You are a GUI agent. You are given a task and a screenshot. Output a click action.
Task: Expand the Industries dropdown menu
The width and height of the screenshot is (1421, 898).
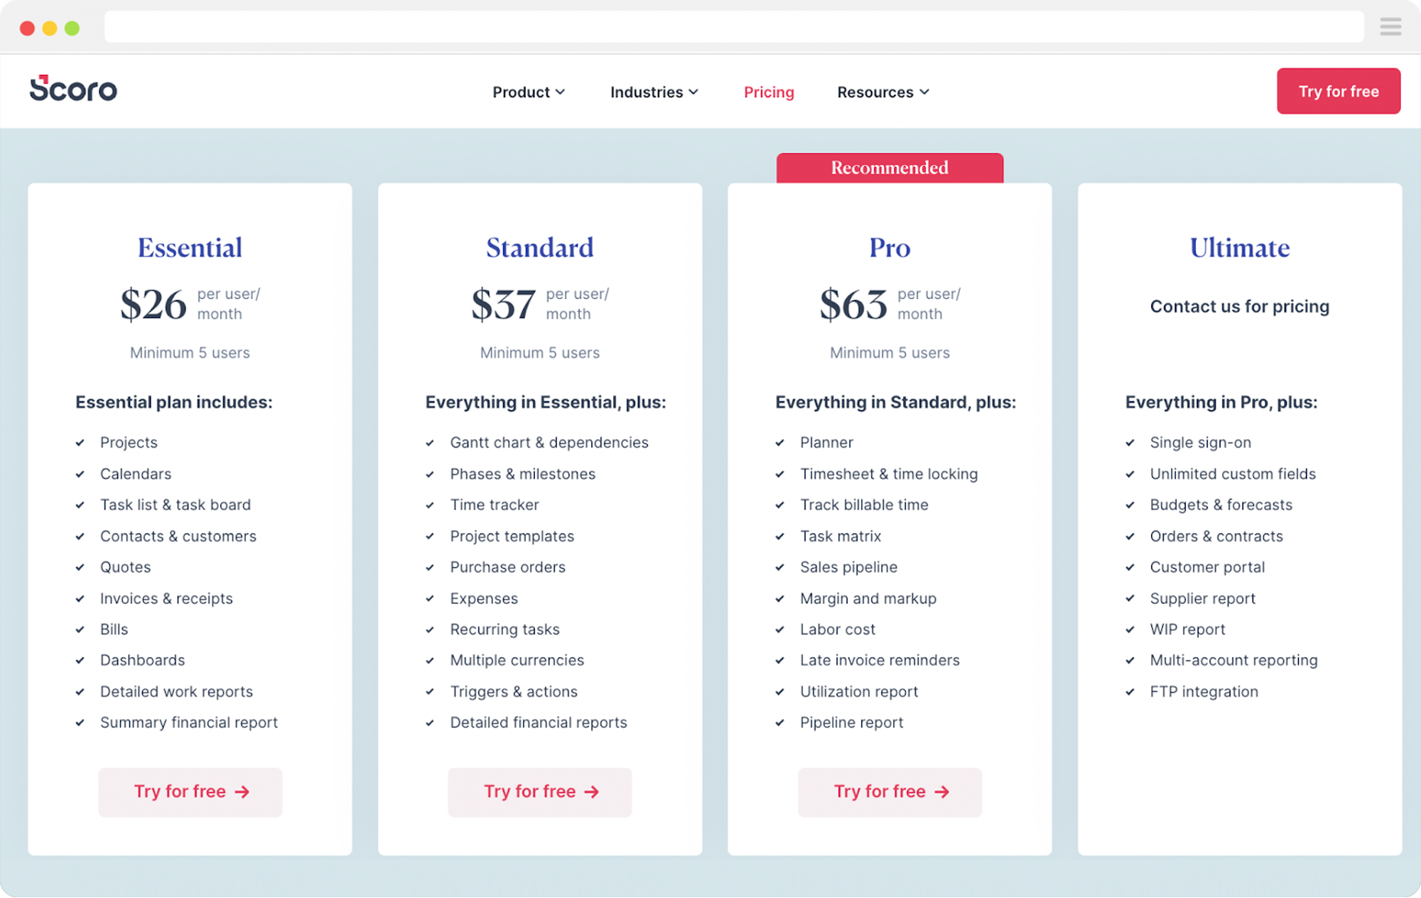[654, 92]
